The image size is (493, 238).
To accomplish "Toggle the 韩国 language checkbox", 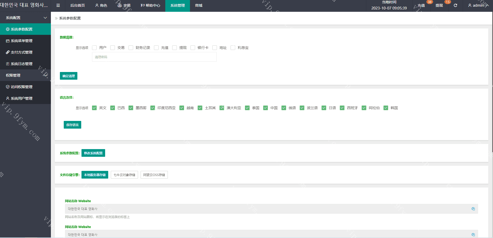I will [386, 108].
